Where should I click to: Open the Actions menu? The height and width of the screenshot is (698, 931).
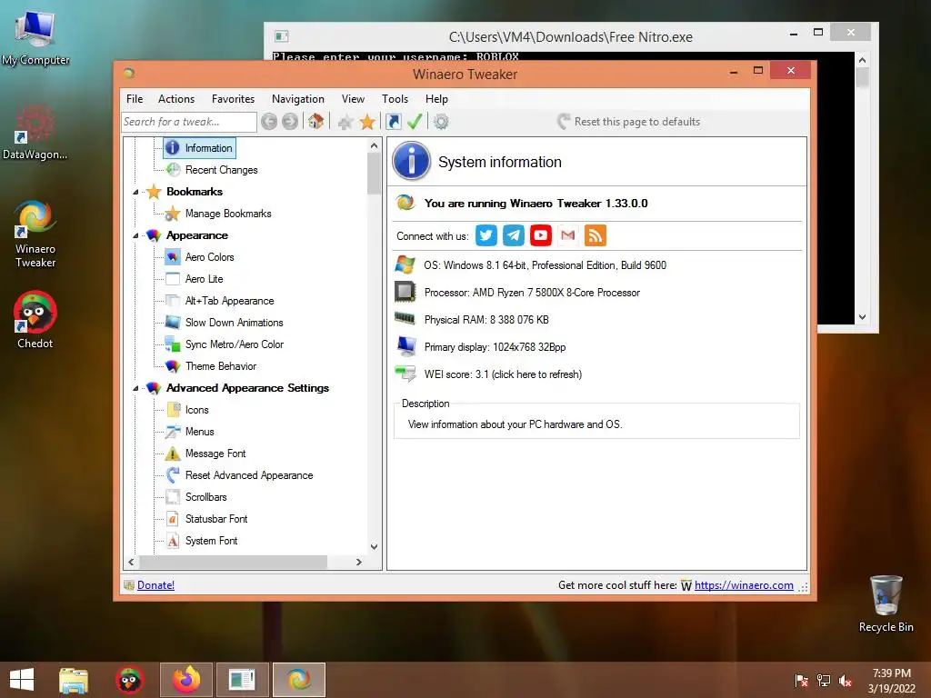(176, 99)
